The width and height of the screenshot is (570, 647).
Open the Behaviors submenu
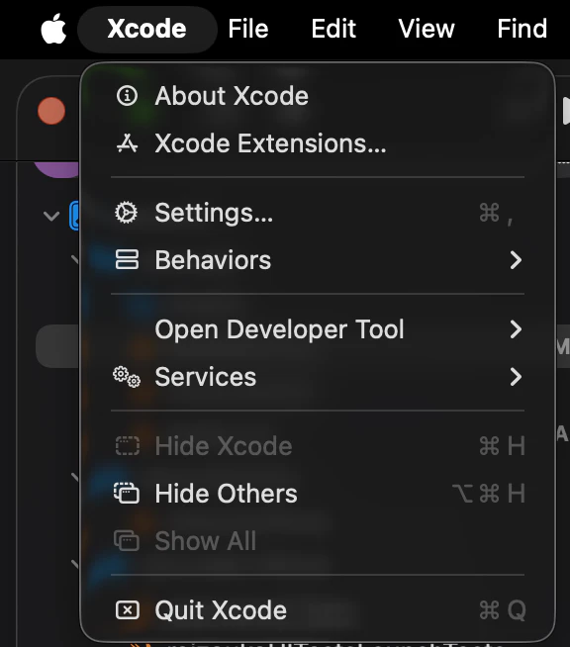coord(318,260)
